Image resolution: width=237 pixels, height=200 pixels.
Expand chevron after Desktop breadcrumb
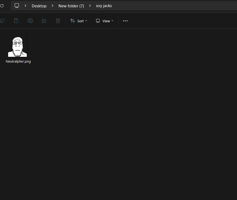click(52, 6)
